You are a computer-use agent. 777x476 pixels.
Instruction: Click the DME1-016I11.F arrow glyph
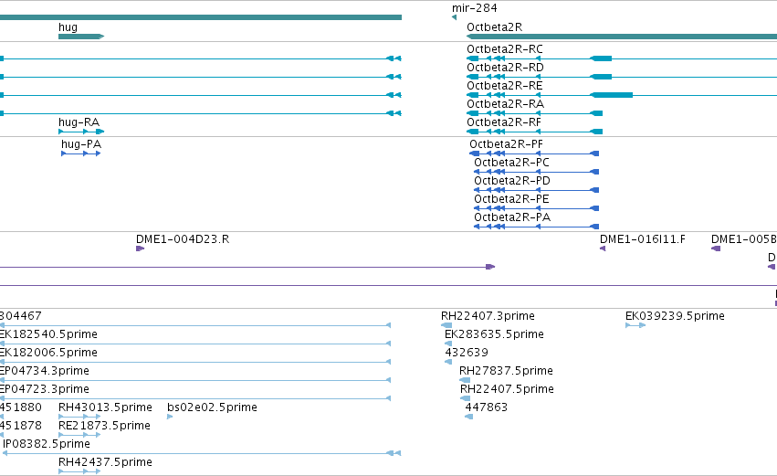pyautogui.click(x=603, y=249)
